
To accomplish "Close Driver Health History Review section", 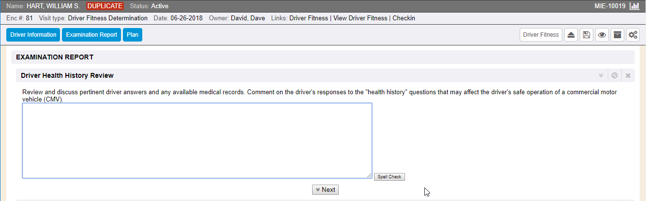I will coord(628,75).
